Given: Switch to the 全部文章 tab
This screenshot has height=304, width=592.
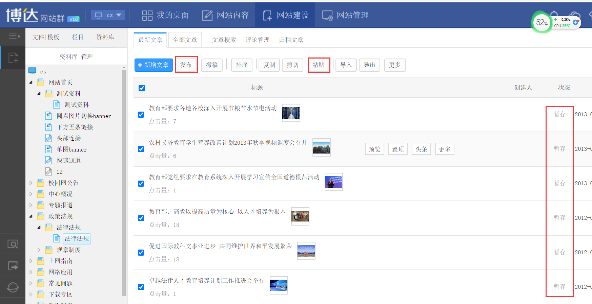Looking at the screenshot, I should click(185, 40).
